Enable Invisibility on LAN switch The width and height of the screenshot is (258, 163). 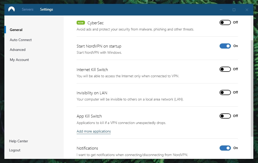coord(225,92)
